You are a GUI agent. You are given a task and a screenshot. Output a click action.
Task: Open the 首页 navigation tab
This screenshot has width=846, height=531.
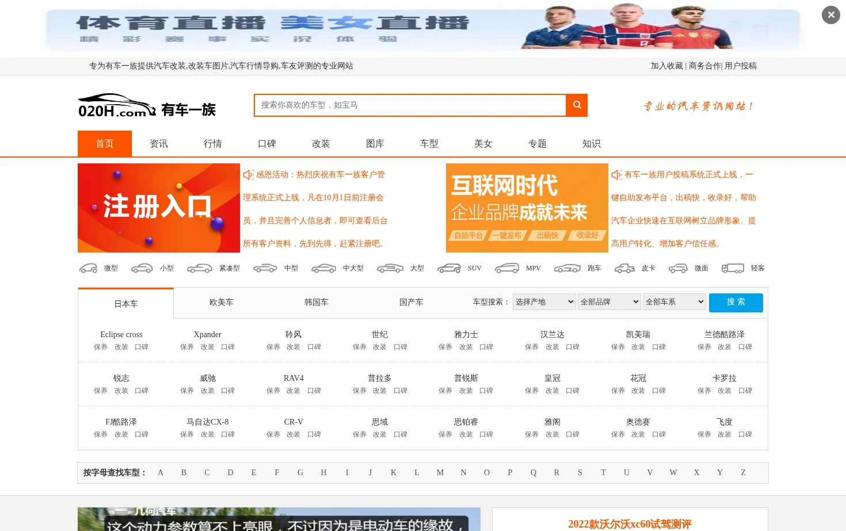pos(105,144)
